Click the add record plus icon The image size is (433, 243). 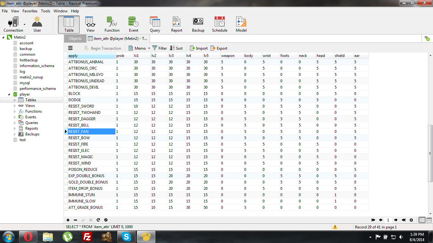tap(68, 220)
